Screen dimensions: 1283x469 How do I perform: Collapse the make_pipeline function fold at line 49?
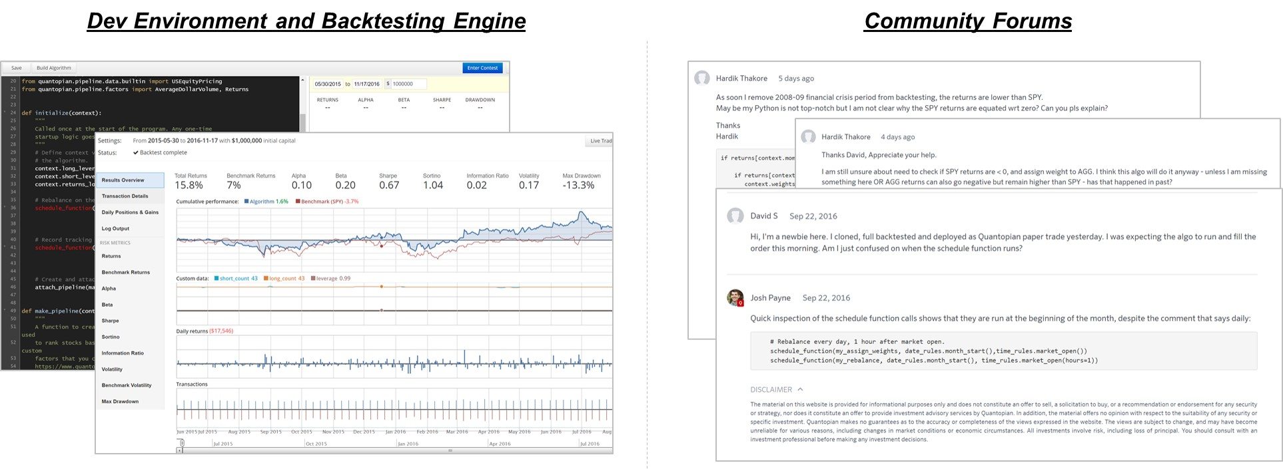pos(5,311)
